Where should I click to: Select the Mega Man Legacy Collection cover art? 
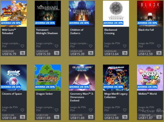tap(116, 78)
